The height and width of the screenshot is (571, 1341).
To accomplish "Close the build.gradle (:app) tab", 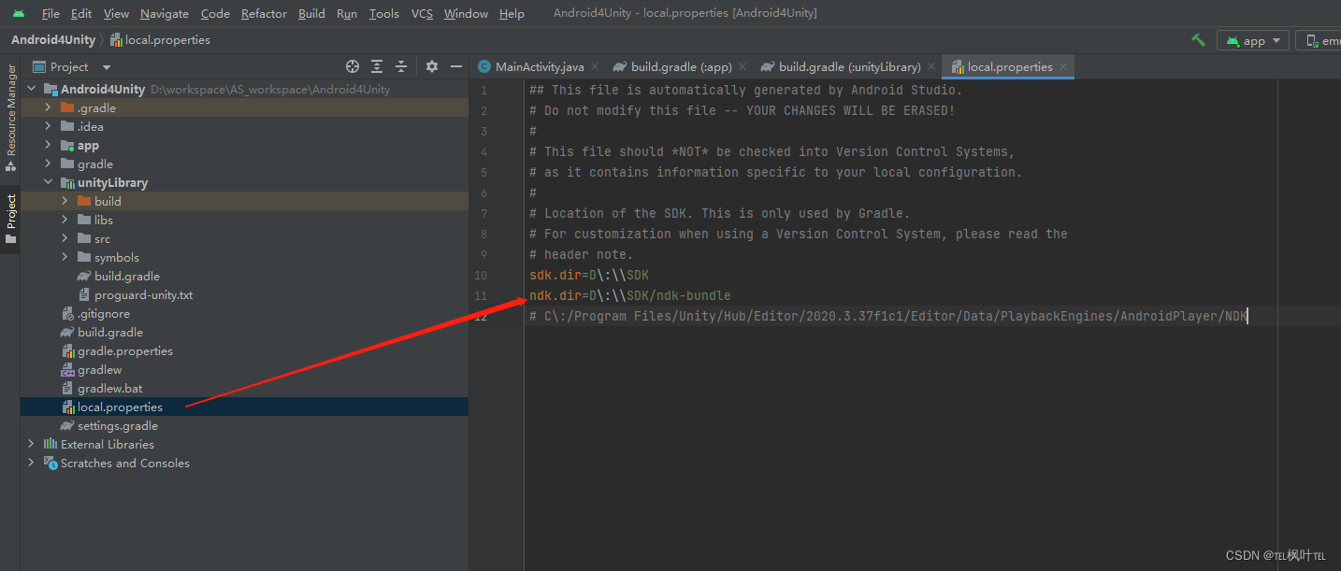I will tap(742, 66).
